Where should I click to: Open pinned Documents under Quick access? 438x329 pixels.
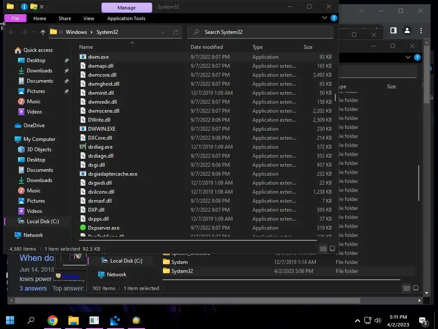40,81
